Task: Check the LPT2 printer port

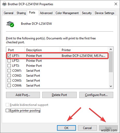Action: [9, 61]
